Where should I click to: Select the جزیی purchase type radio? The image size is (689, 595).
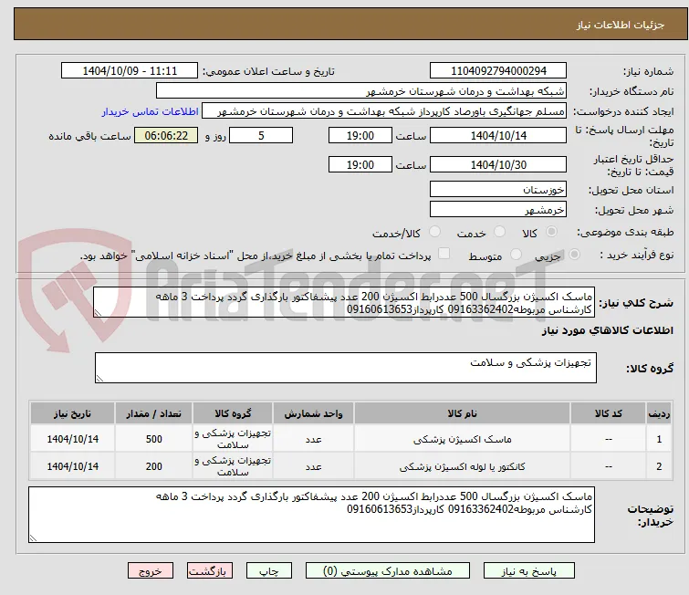coord(574,255)
